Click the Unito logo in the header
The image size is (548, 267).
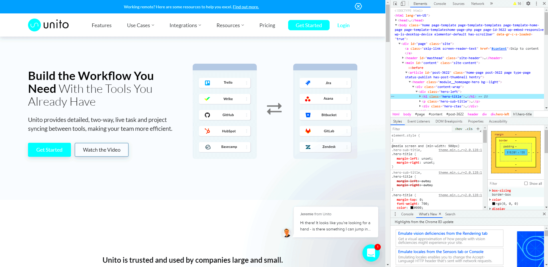tap(48, 25)
